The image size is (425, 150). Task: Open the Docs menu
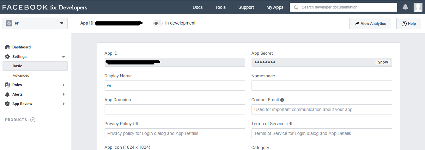(197, 7)
